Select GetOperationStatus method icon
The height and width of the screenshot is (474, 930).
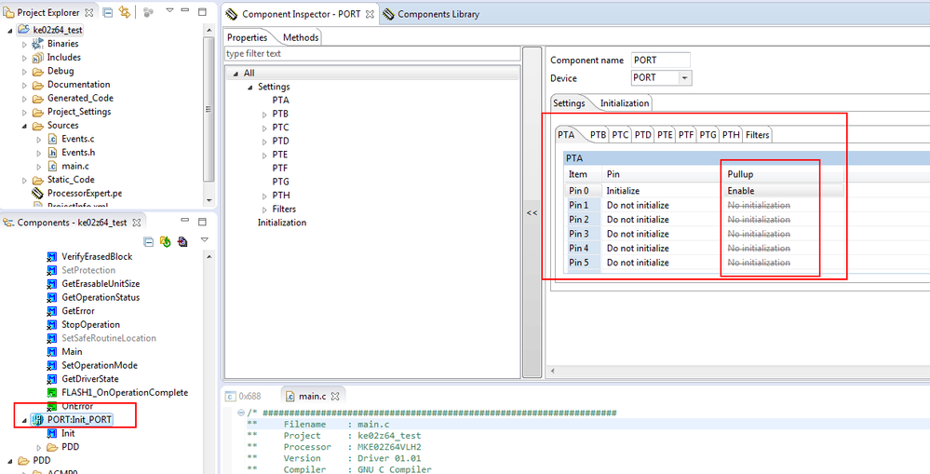click(x=52, y=298)
